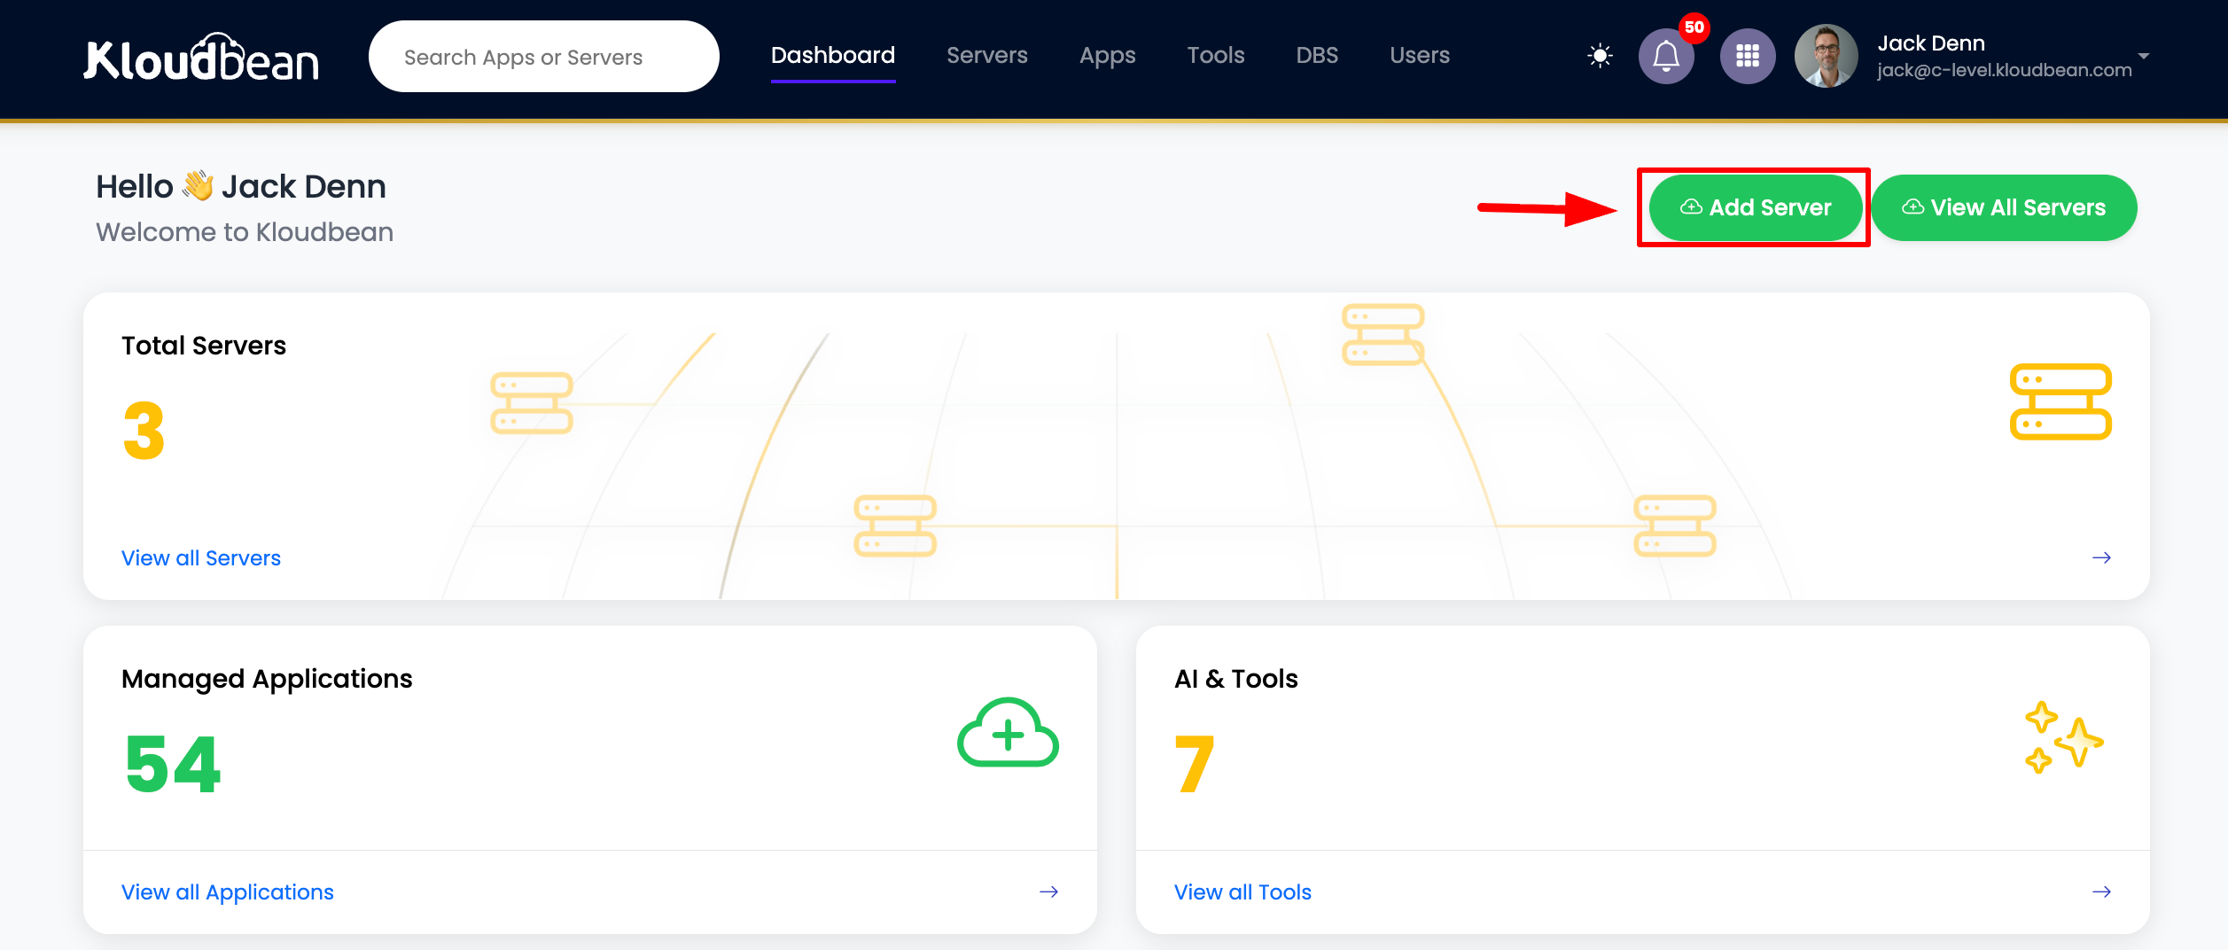Open the notifications bell
This screenshot has height=950, width=2228.
coord(1666,56)
